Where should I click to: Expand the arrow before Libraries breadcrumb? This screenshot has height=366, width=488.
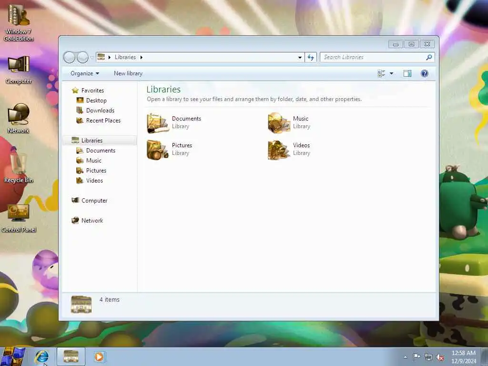coord(110,57)
